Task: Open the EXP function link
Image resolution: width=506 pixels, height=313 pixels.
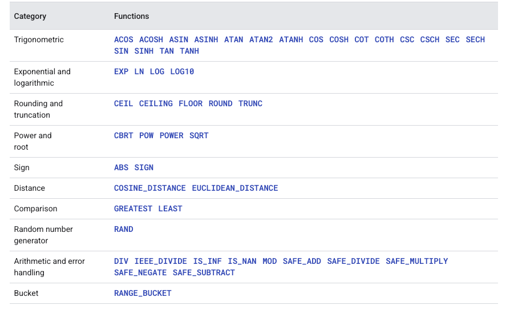Action: pyautogui.click(x=121, y=72)
